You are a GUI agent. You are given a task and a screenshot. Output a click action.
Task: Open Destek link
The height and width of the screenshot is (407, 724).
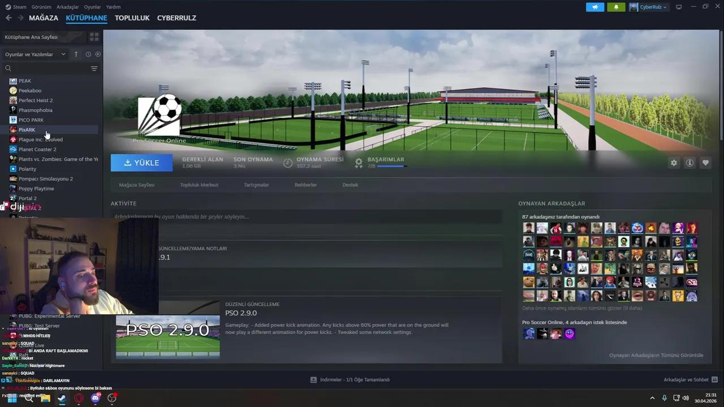(350, 185)
